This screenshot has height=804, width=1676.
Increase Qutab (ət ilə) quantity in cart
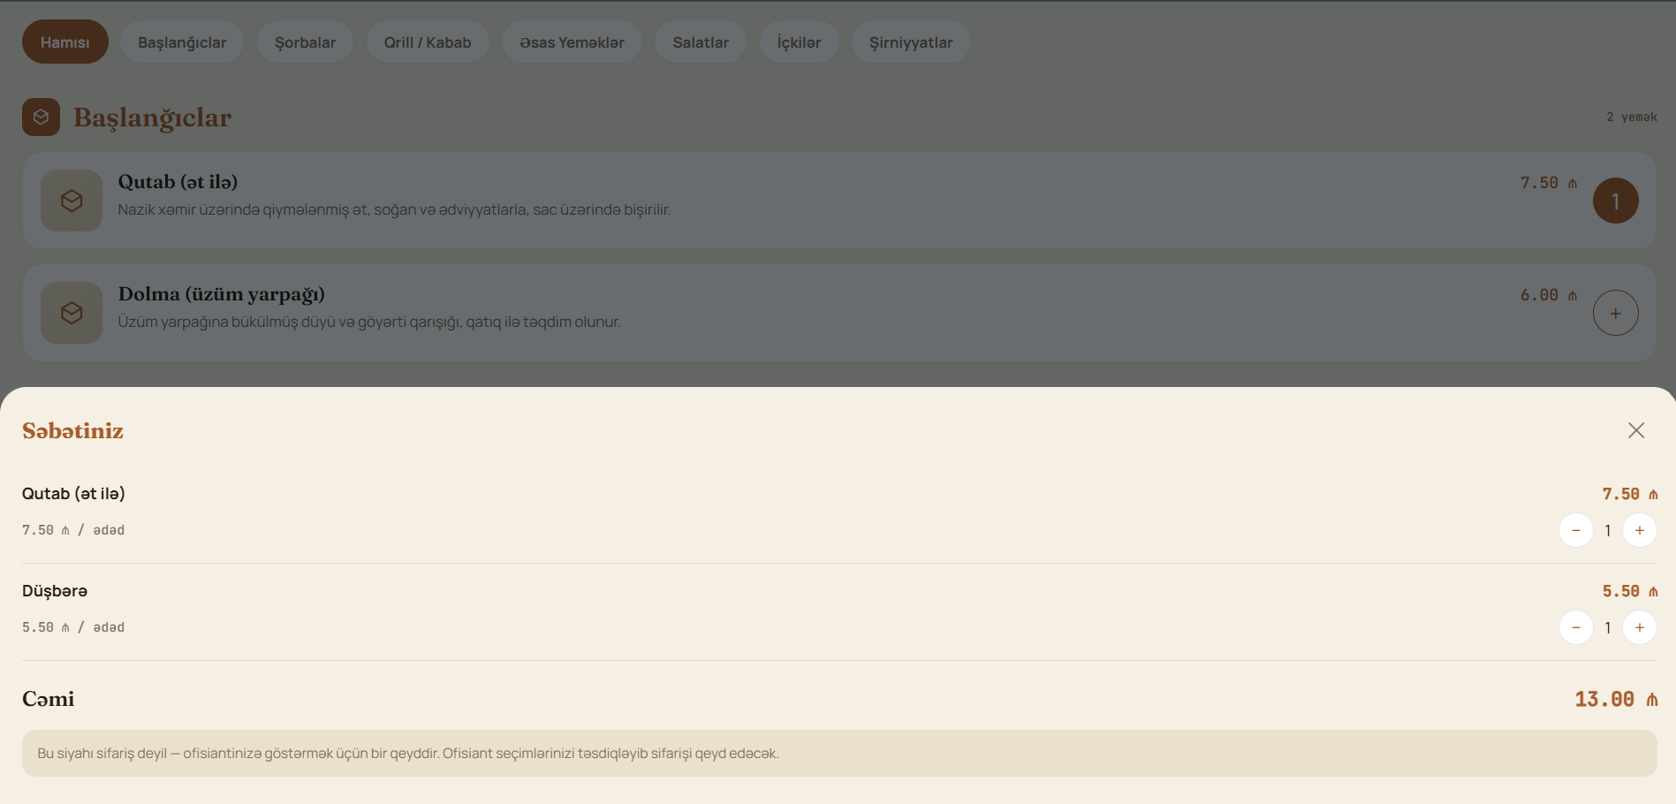pyautogui.click(x=1640, y=530)
